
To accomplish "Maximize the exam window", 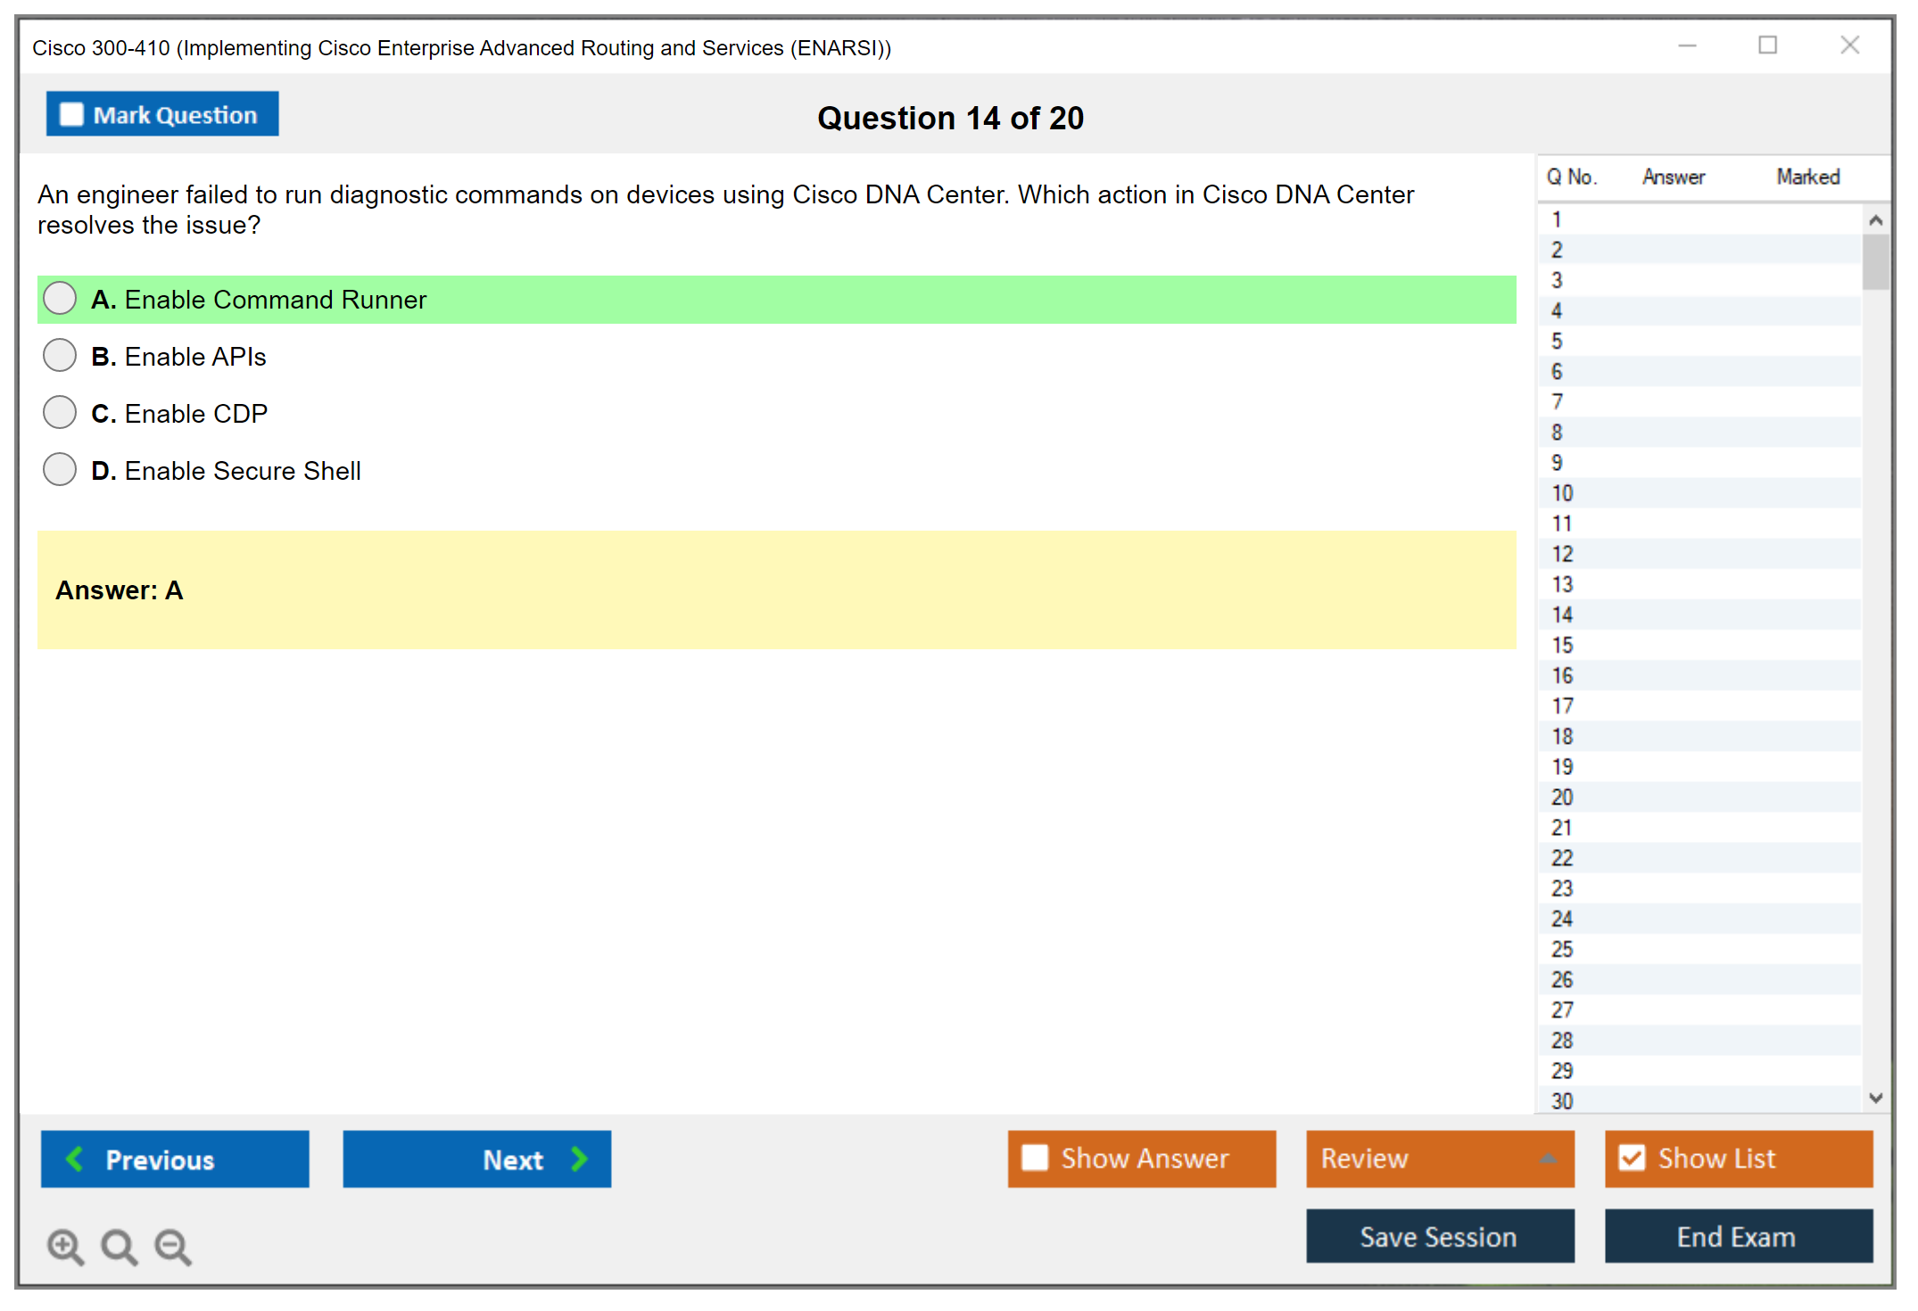I will coord(1767,45).
